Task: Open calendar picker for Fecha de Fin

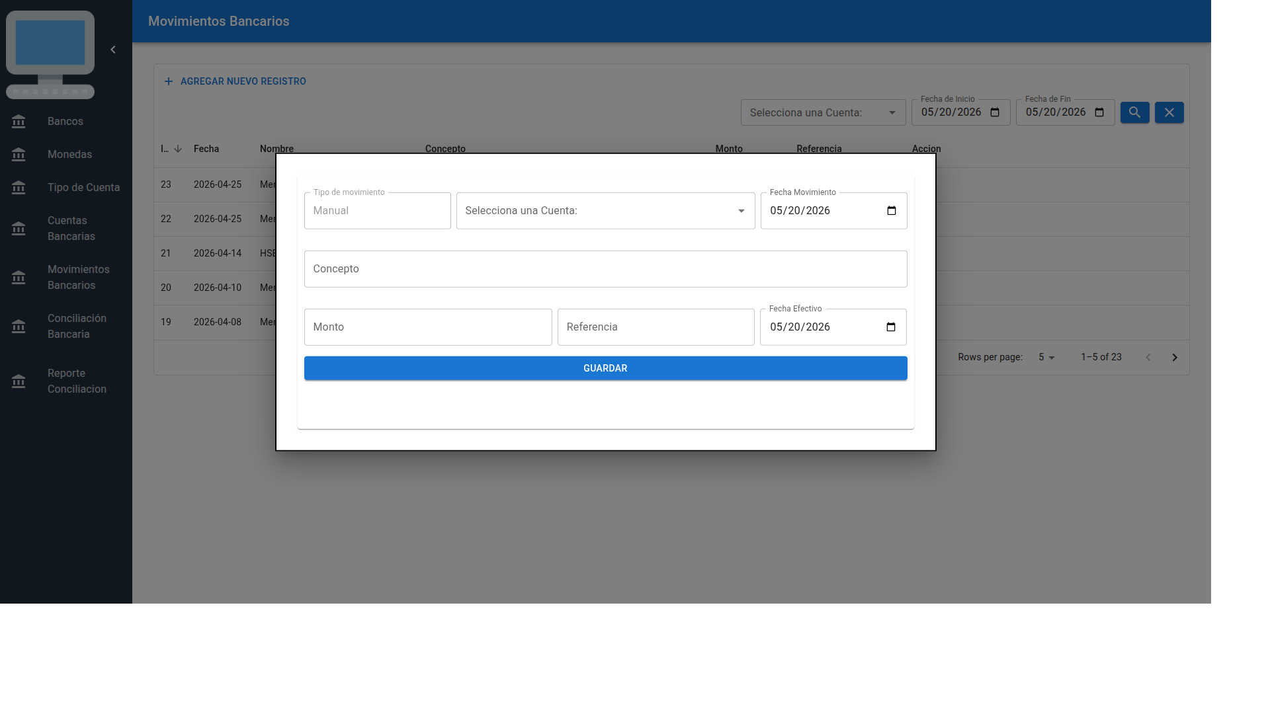Action: click(1099, 112)
